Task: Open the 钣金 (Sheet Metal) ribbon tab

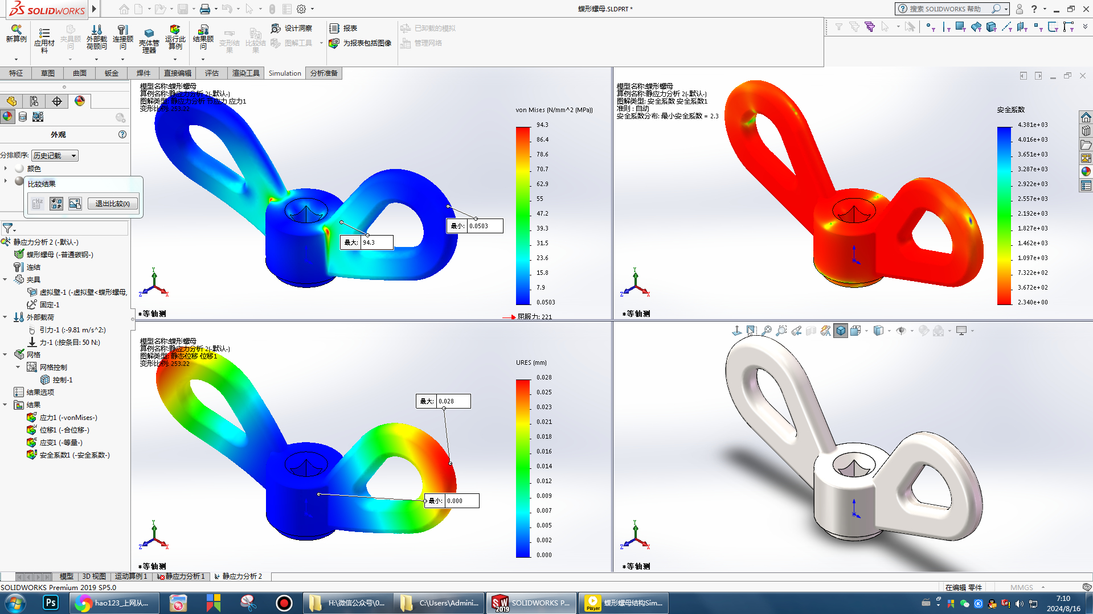Action: pyautogui.click(x=112, y=73)
